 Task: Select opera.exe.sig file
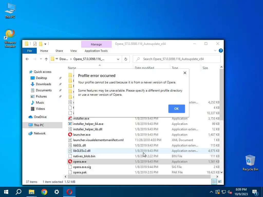143,167
